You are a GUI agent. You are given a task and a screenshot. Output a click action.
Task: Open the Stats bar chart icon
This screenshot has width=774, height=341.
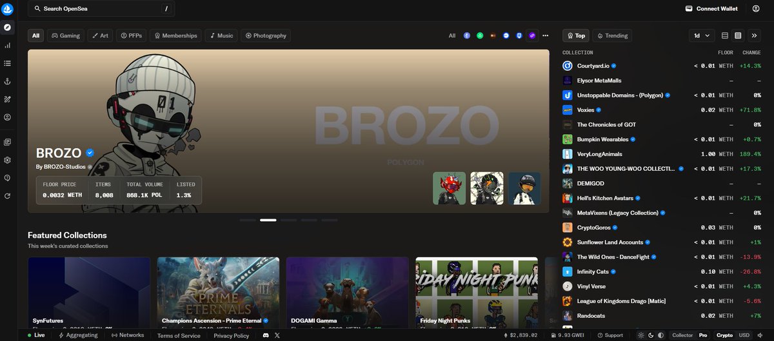tap(8, 46)
